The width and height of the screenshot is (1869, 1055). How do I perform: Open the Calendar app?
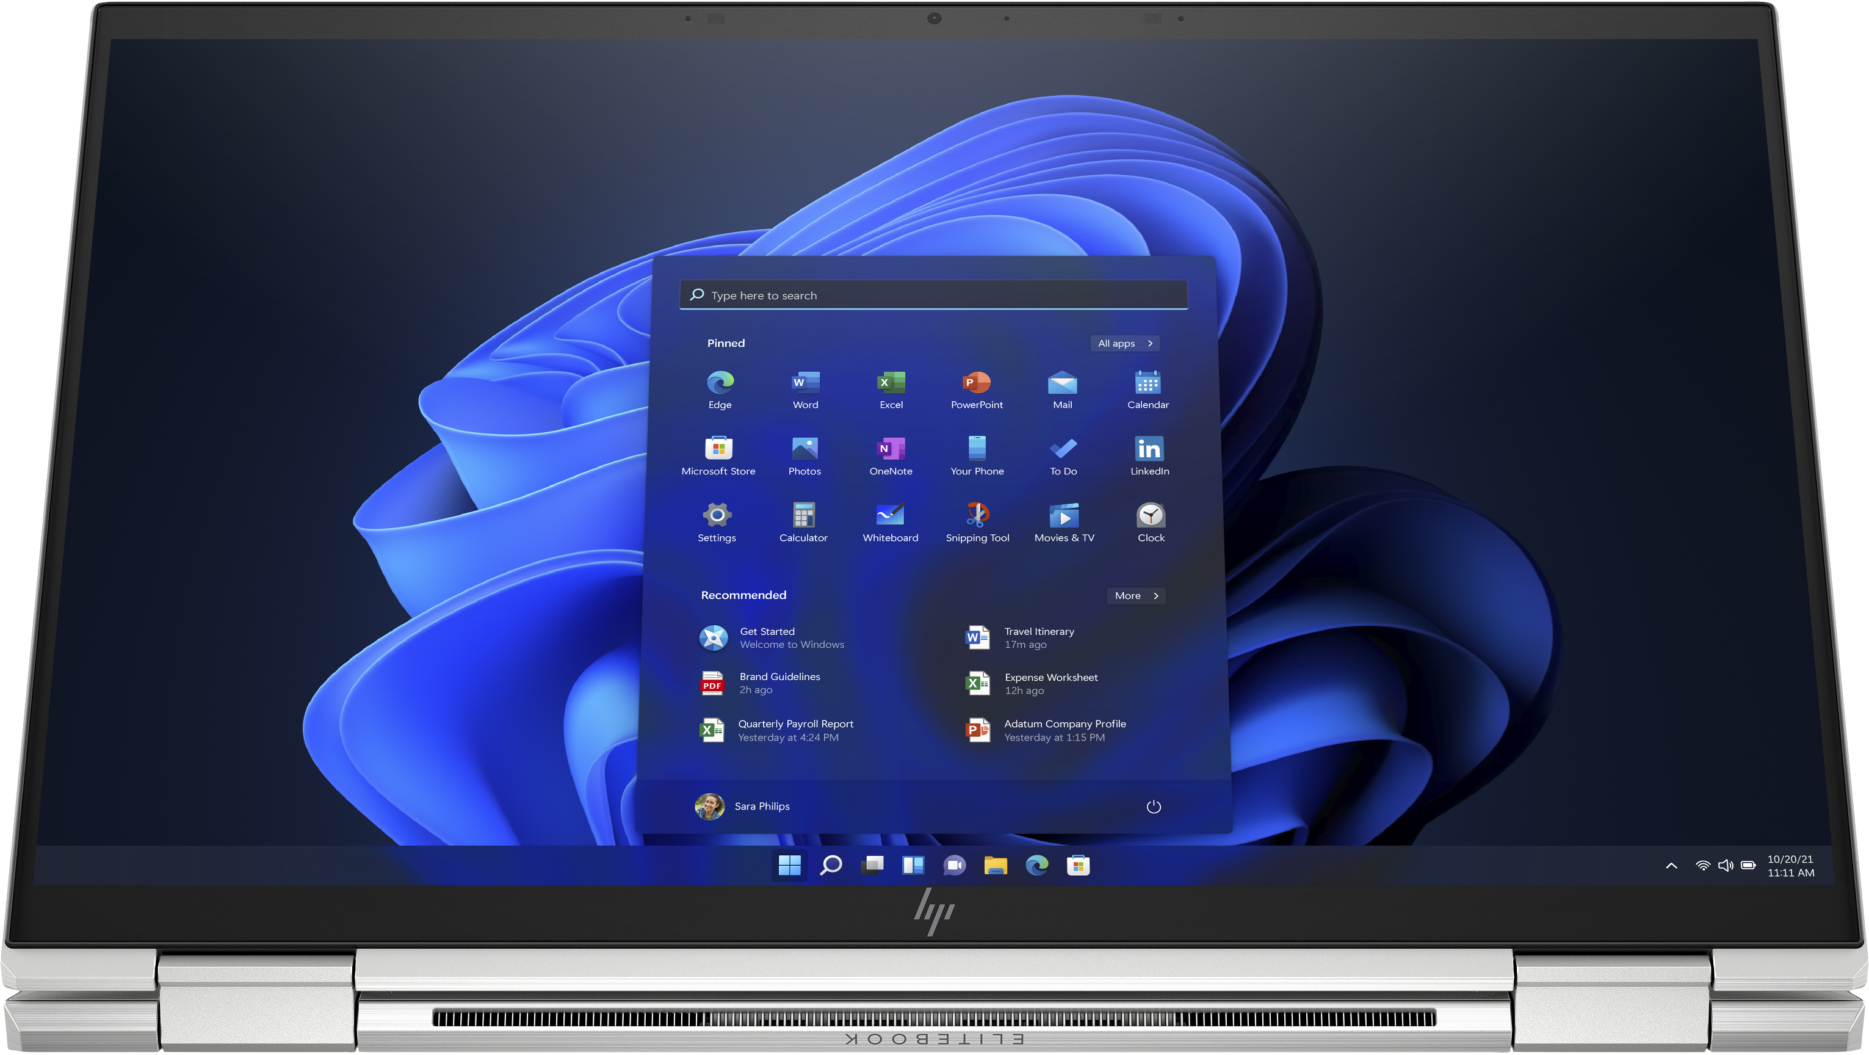(x=1148, y=390)
